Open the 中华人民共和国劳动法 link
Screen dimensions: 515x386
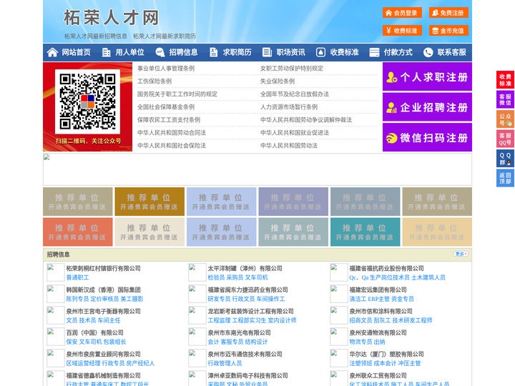289,145
